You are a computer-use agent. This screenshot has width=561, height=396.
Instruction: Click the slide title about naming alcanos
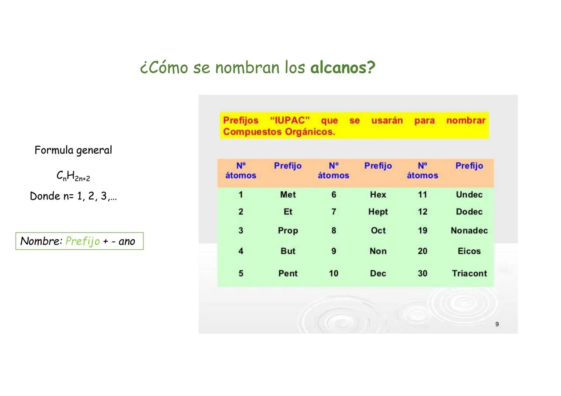pos(258,67)
